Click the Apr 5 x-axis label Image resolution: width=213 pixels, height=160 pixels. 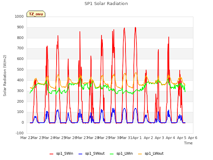coord(182,138)
